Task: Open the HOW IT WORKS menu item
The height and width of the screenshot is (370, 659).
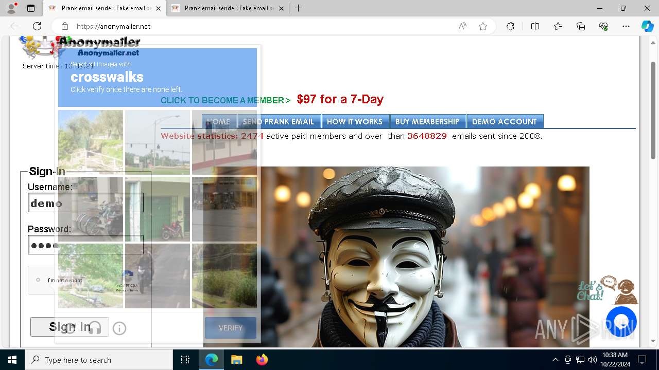Action: tap(355, 122)
